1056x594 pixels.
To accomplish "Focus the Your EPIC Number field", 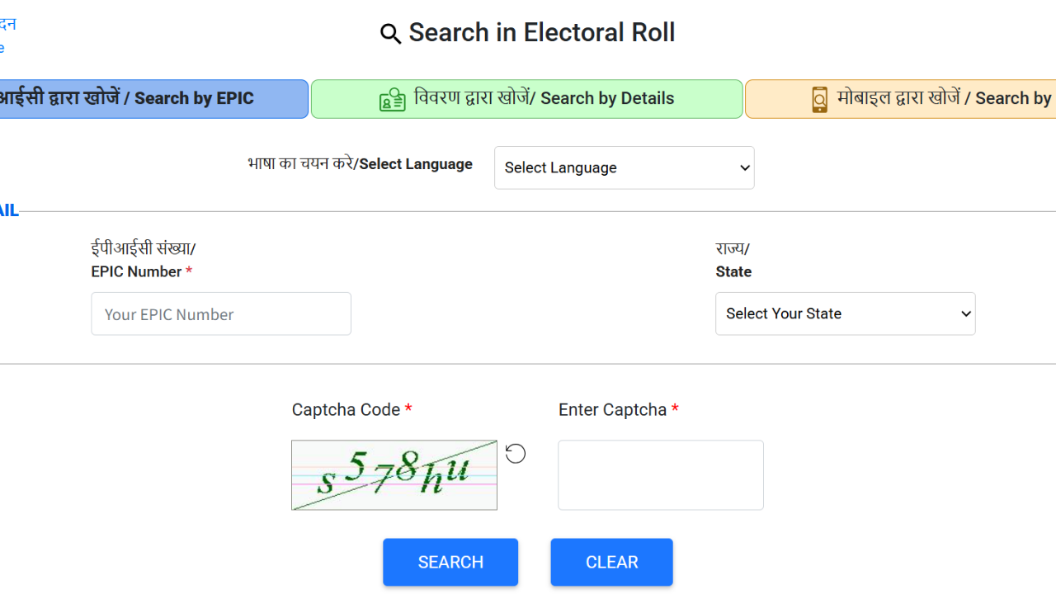I will click(221, 313).
